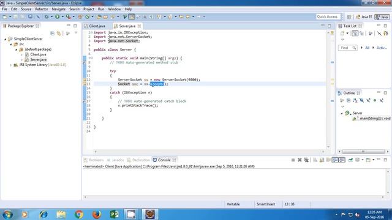Collapse the SimpleClientServer project node
This screenshot has width=392, height=220.
coord(6,39)
